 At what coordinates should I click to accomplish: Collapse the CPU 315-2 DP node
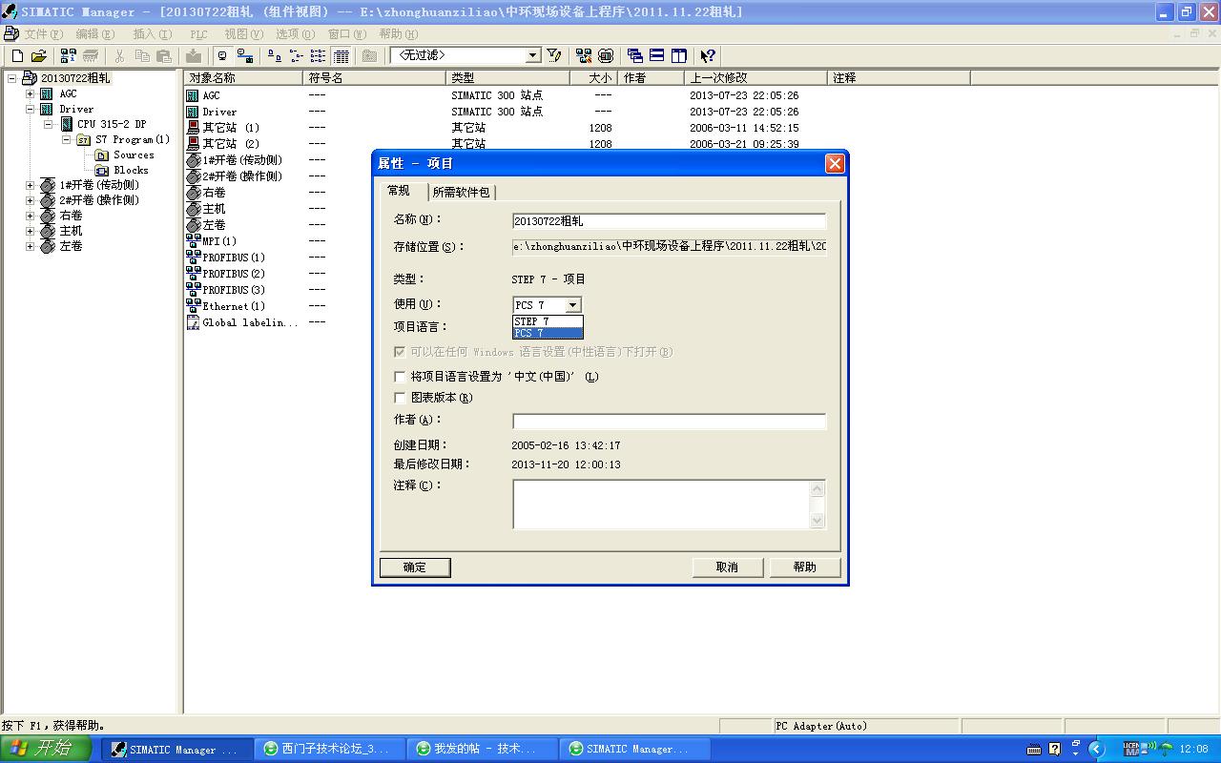(x=48, y=124)
